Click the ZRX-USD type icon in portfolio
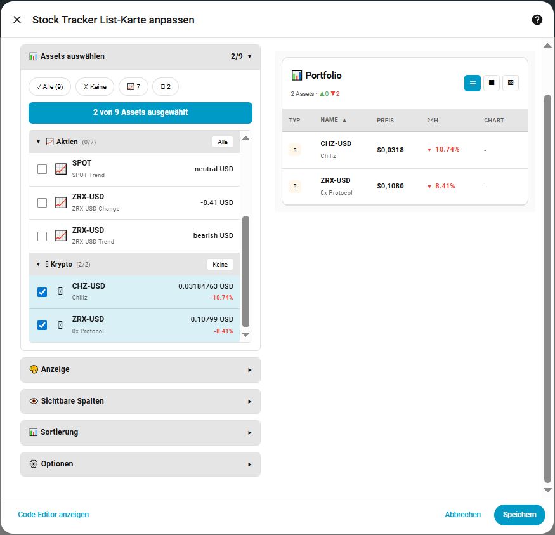The image size is (555, 535). (x=294, y=187)
